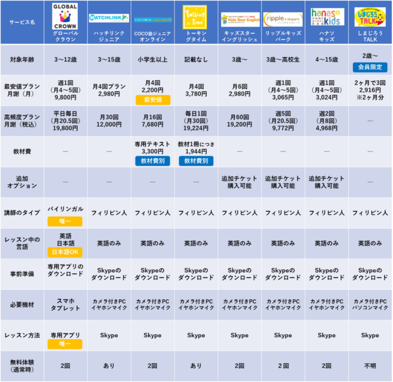Click the yellow 最安値 badge
The width and height of the screenshot is (393, 382).
pyautogui.click(x=152, y=99)
